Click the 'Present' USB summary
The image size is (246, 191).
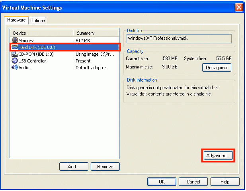coord(83,61)
